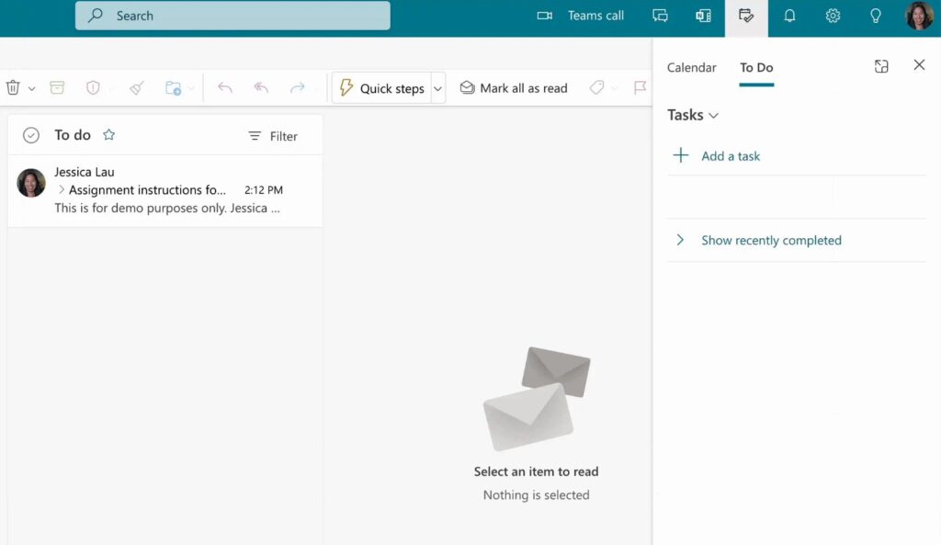
Task: Expand the Quick steps dropdown arrow
Action: (438, 89)
